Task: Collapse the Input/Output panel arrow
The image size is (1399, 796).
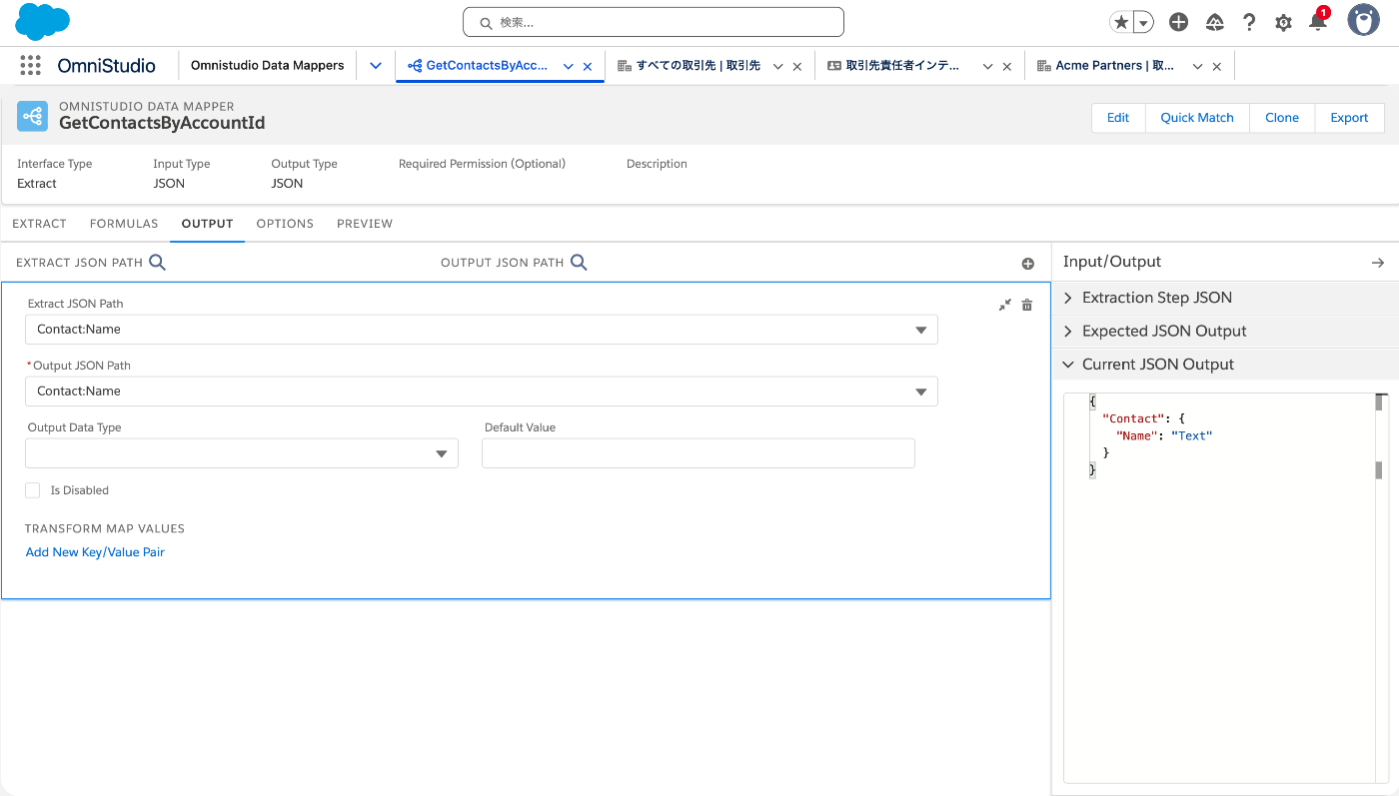Action: [1378, 263]
